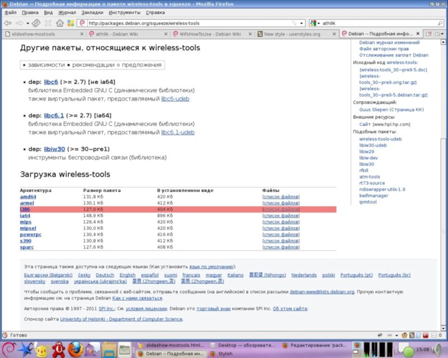Viewport: 448px width, 358px height.
Task: Select the amd64 architecture link
Action: [x=28, y=197]
